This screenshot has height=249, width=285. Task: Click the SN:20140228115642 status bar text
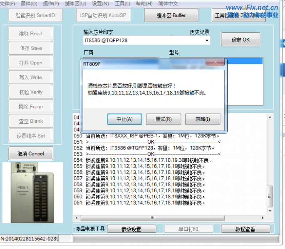[x=29, y=239]
